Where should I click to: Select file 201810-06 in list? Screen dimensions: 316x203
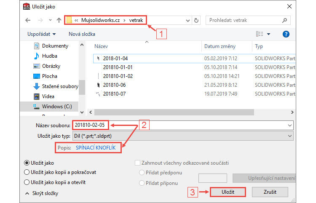tap(114, 85)
